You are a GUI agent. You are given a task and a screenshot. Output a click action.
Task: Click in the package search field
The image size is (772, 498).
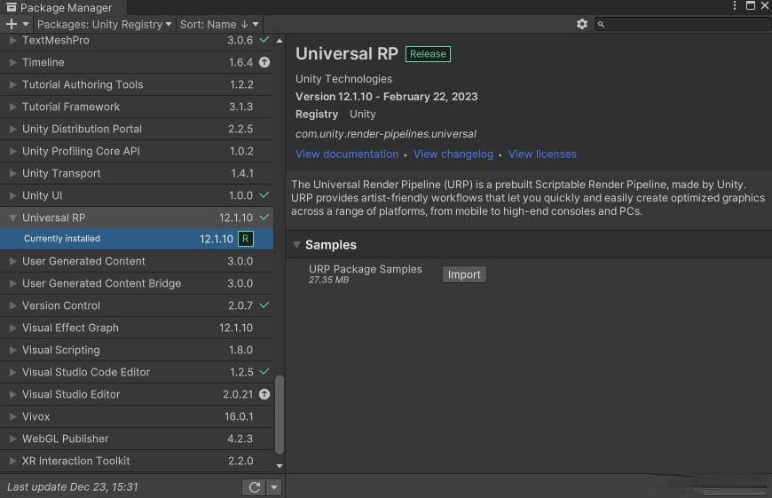pyautogui.click(x=684, y=24)
